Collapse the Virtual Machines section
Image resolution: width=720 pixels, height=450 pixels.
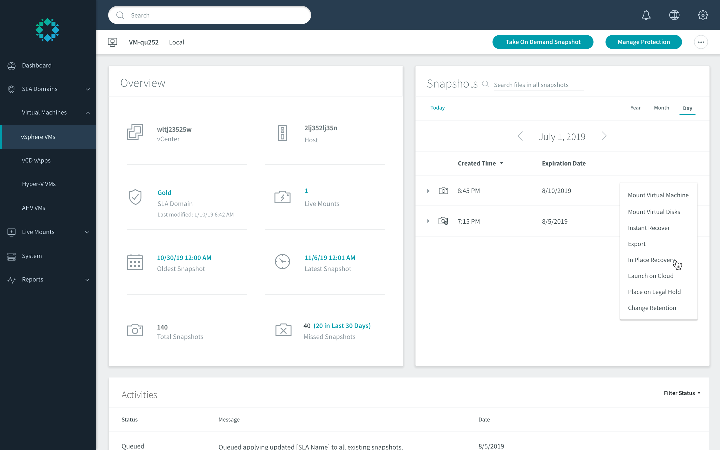(87, 112)
